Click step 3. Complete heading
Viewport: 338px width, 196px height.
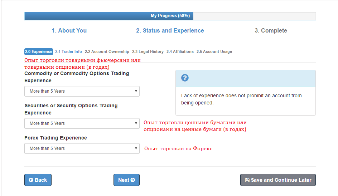coord(271,31)
